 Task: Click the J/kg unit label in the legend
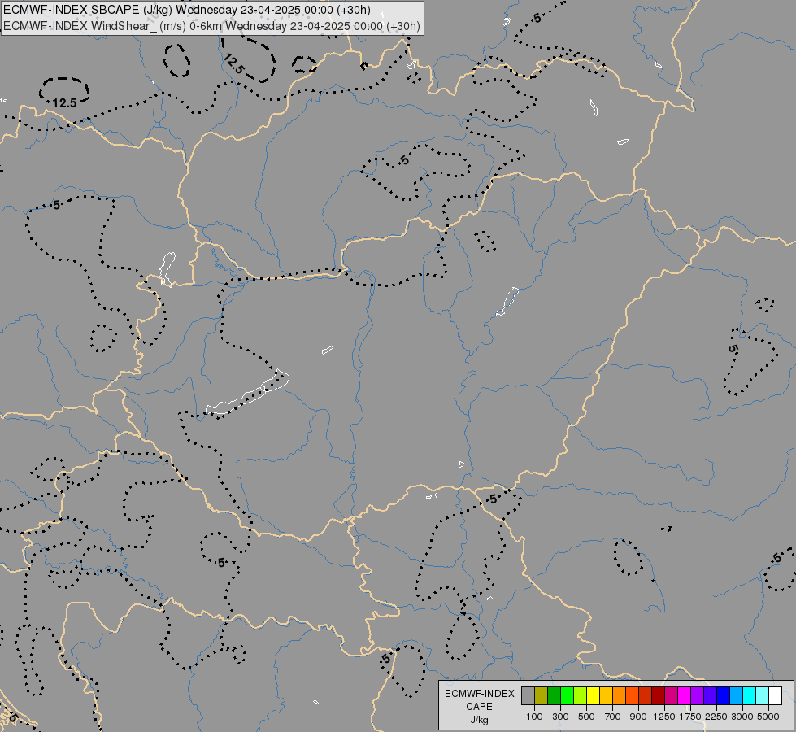pos(479,720)
